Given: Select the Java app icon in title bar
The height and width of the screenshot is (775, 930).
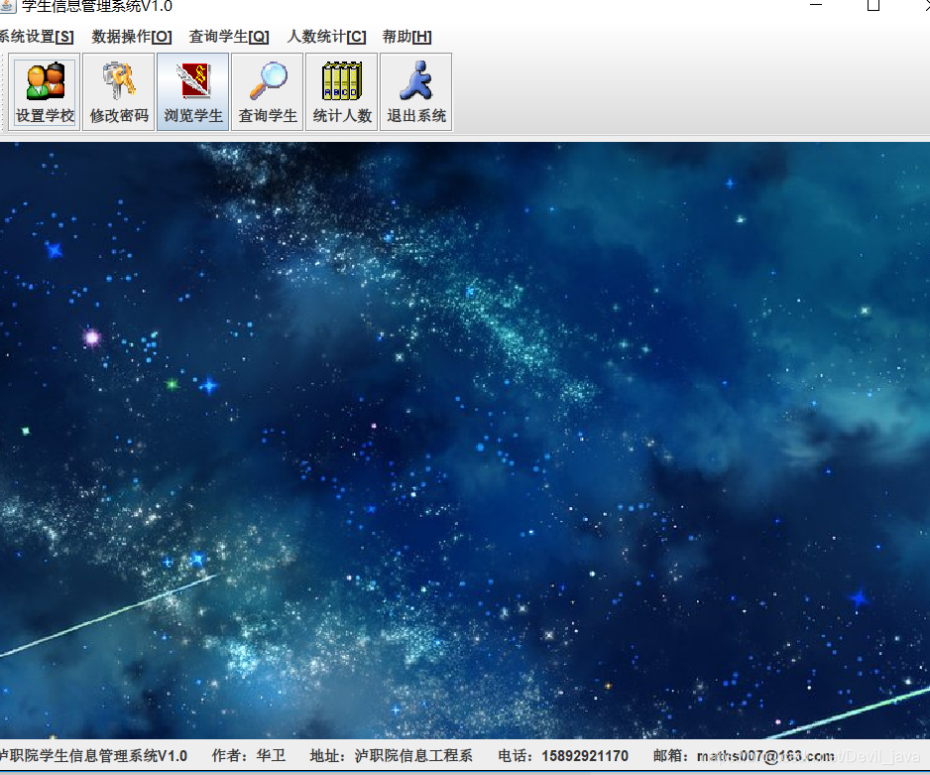Looking at the screenshot, I should pyautogui.click(x=7, y=5).
